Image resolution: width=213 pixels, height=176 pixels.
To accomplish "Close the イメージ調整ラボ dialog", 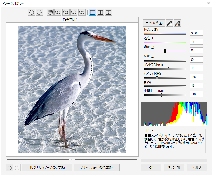I will coord(208,3).
